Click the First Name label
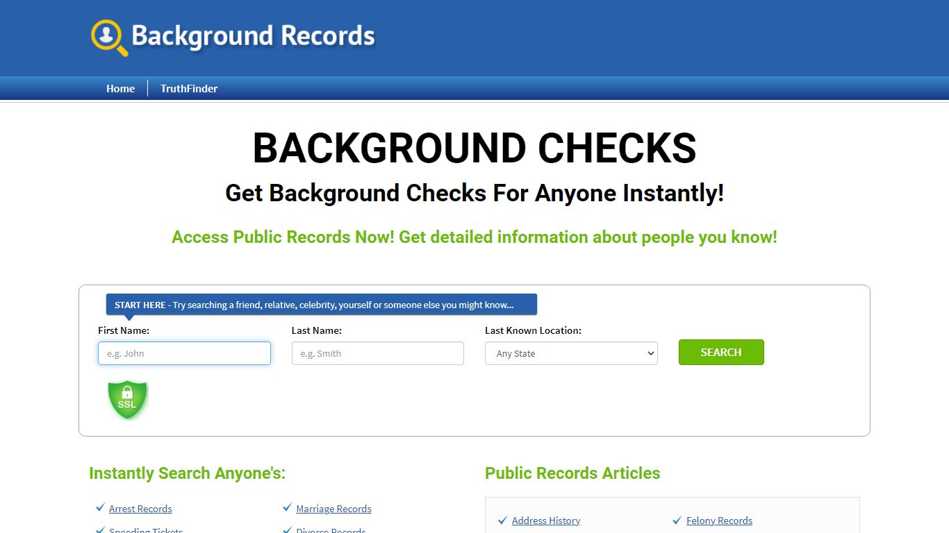The width and height of the screenshot is (949, 533). click(x=124, y=330)
